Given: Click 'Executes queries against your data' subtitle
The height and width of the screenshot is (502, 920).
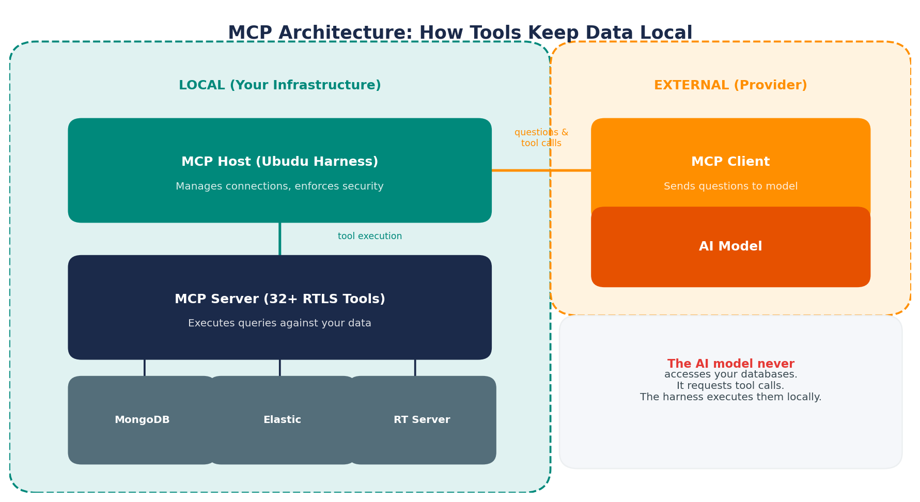Looking at the screenshot, I should coord(279,323).
